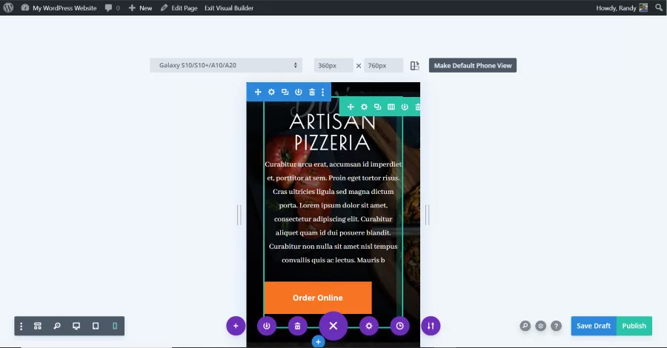Click the Publish button
The width and height of the screenshot is (667, 348).
[x=634, y=326]
